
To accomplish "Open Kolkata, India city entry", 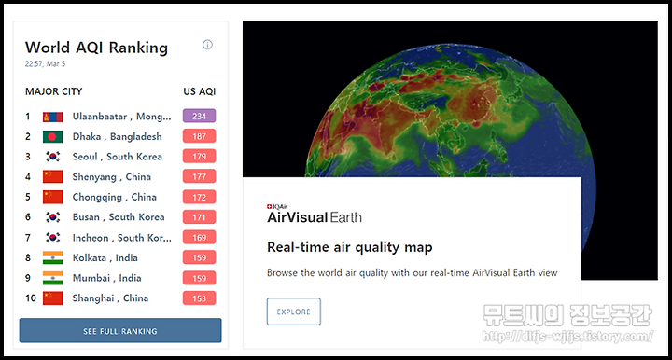I will (x=105, y=257).
